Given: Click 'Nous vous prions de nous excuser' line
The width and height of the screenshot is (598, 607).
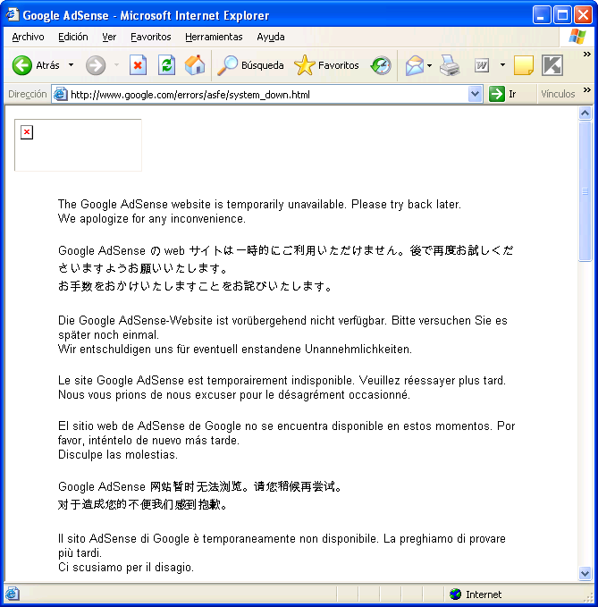Looking at the screenshot, I should [234, 394].
